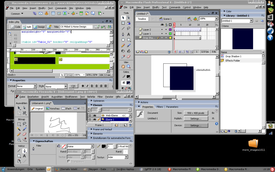Select the Rubber Stamp tool in Fireworks
275x172 pixels.
[x=24, y=140]
